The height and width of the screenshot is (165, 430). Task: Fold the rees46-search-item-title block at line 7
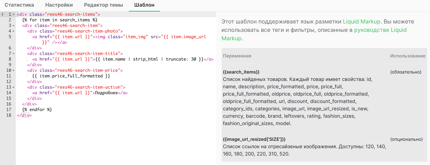click(13, 54)
